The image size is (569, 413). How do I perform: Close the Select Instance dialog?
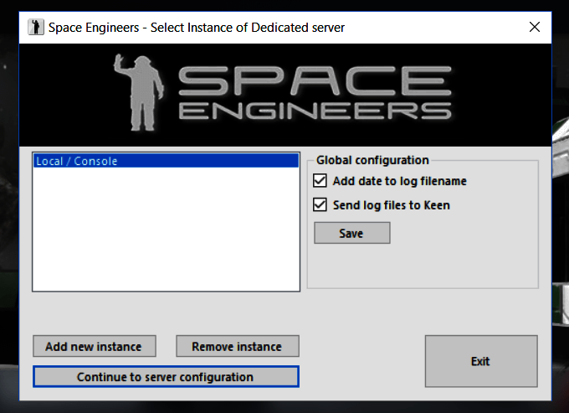pyautogui.click(x=535, y=27)
